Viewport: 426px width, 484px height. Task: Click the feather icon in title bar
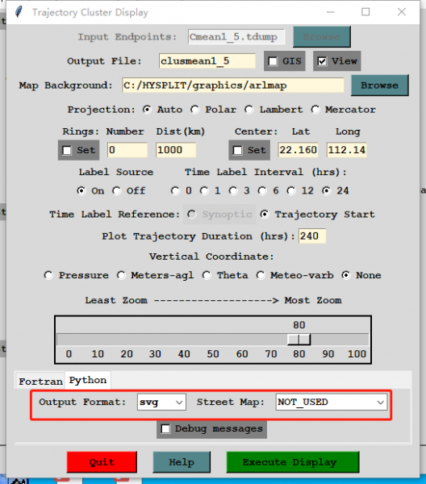(x=19, y=12)
